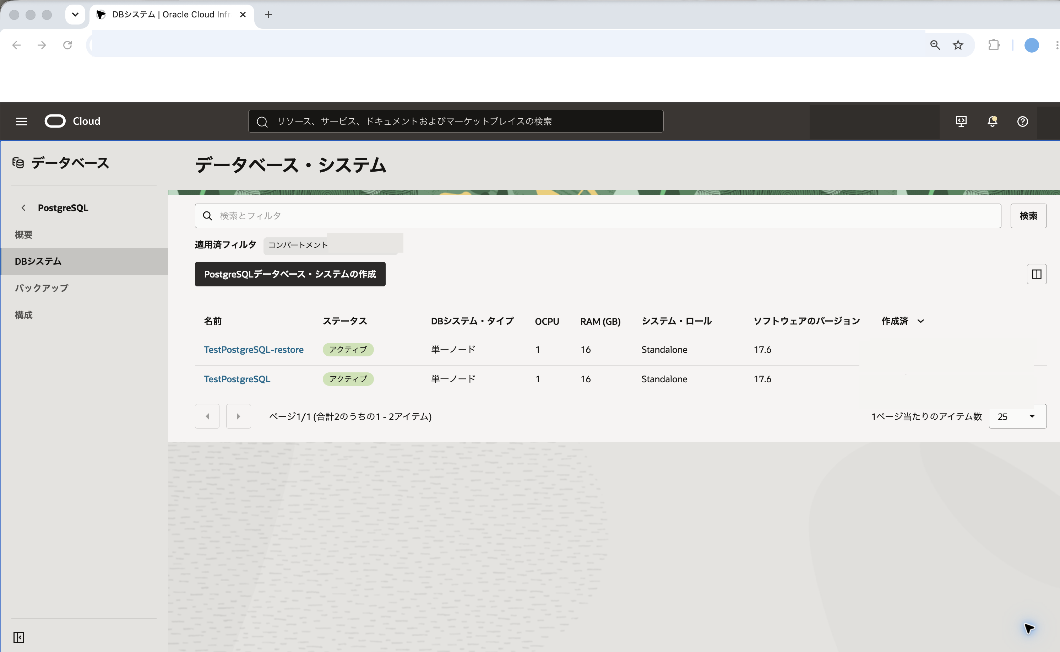The image size is (1060, 652).
Task: Click the magnifier icon in the global search bar
Action: [x=262, y=122]
